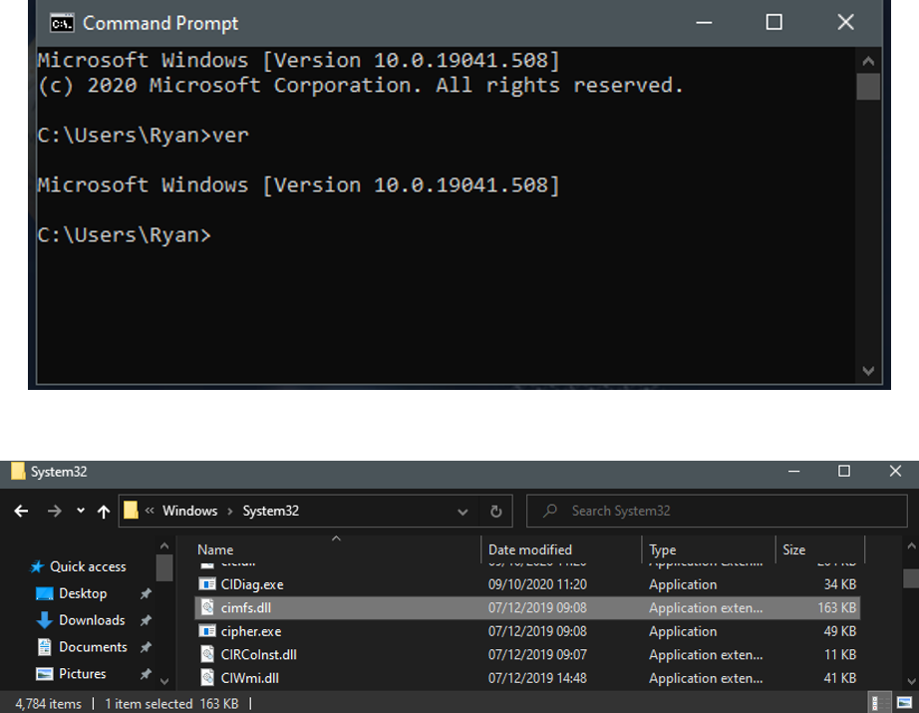919x713 pixels.
Task: Select the CIRCoInst.dll file icon
Action: 207,654
